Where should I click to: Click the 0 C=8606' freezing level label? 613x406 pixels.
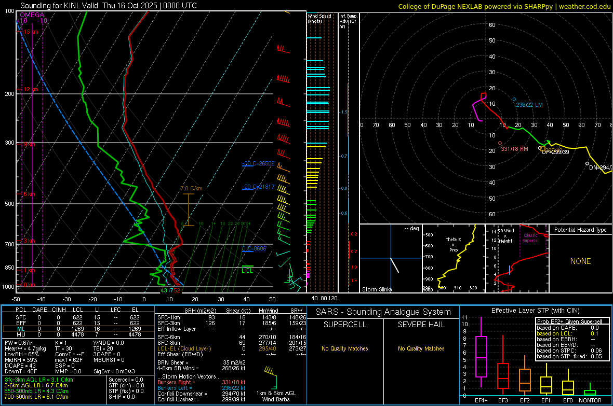coord(255,248)
